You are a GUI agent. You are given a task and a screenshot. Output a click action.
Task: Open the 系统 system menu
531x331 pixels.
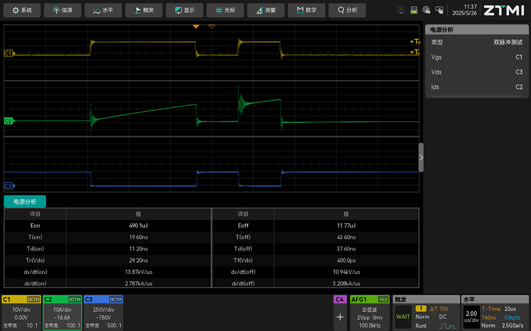coord(22,10)
